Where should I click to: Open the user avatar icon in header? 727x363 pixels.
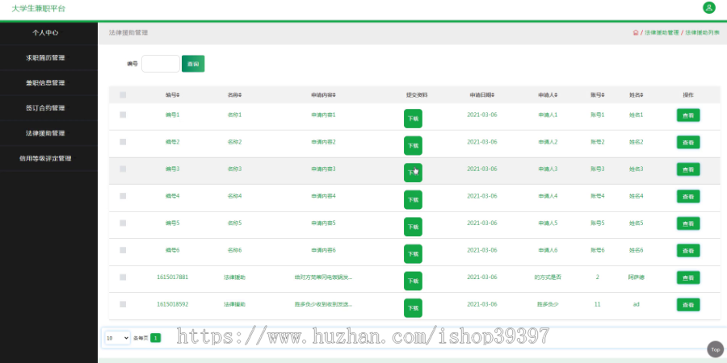pyautogui.click(x=709, y=7)
